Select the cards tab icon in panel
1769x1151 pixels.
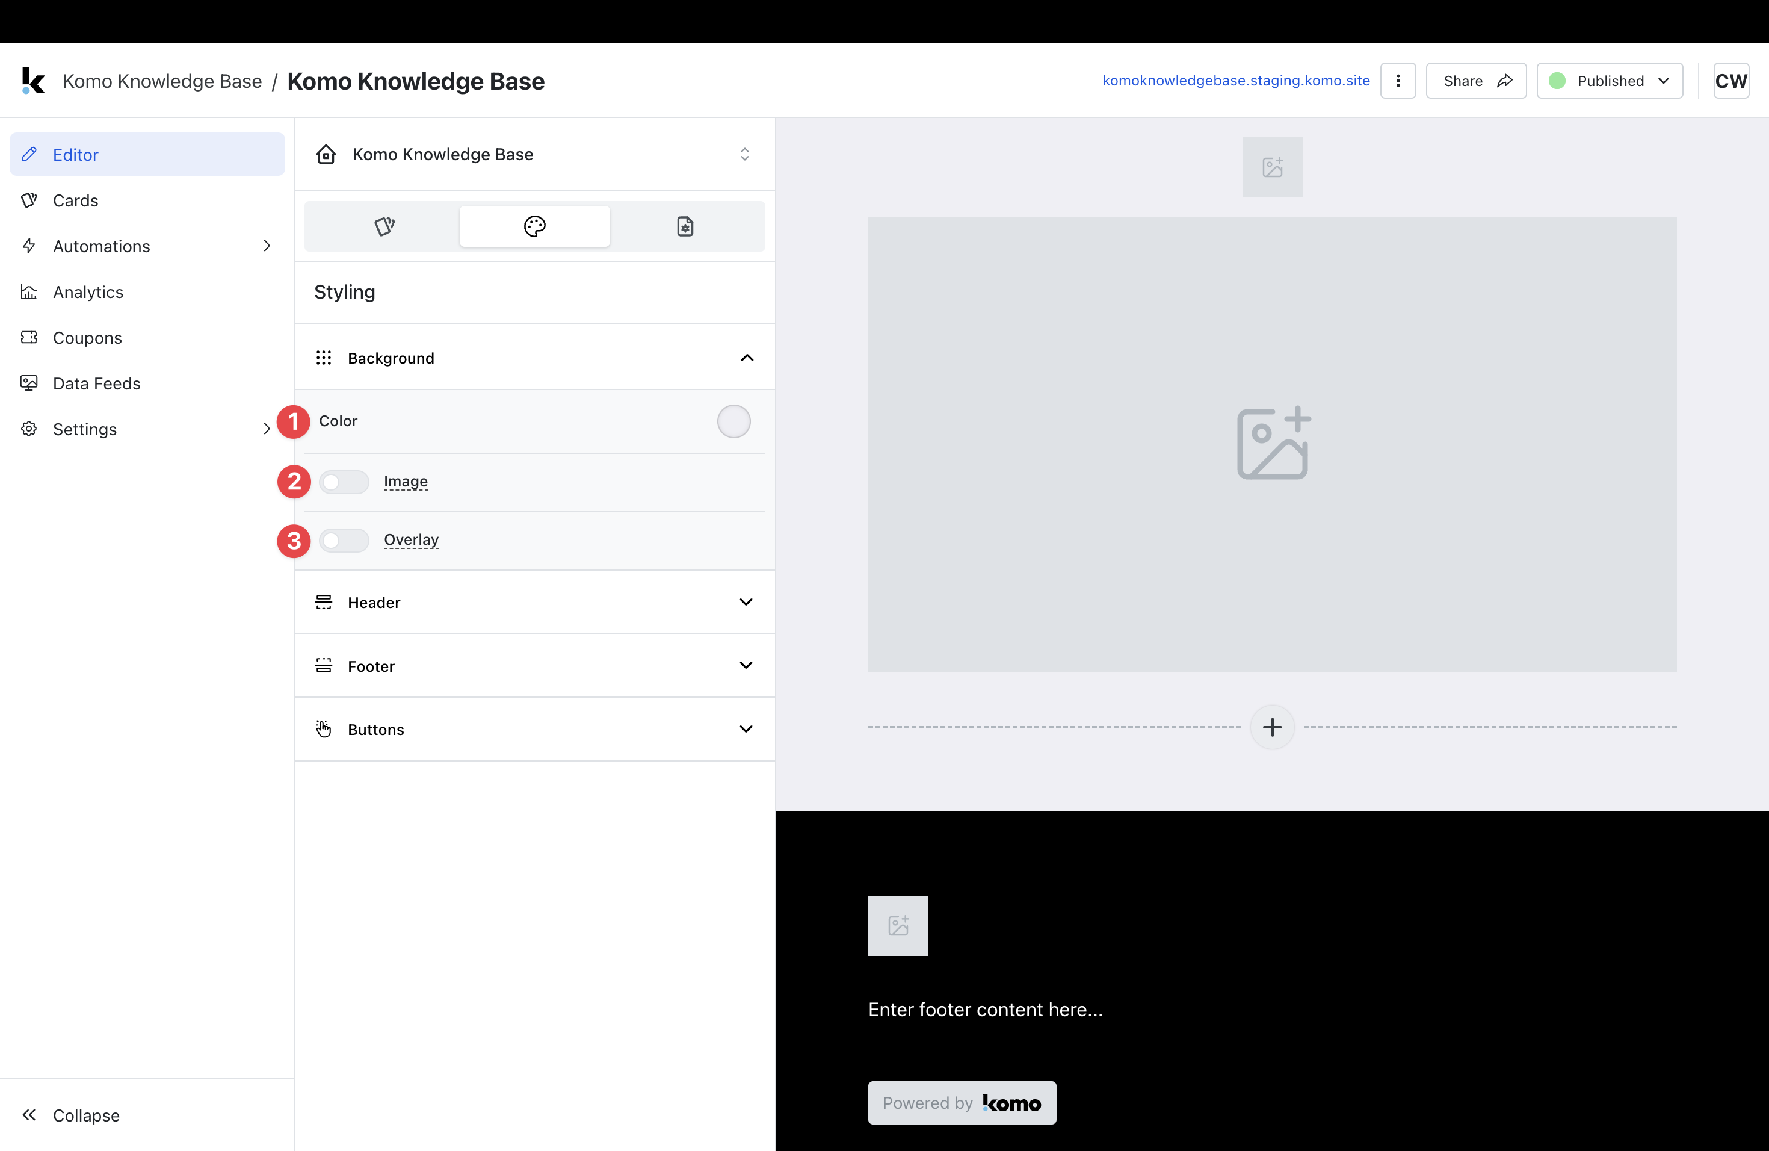[x=383, y=226]
